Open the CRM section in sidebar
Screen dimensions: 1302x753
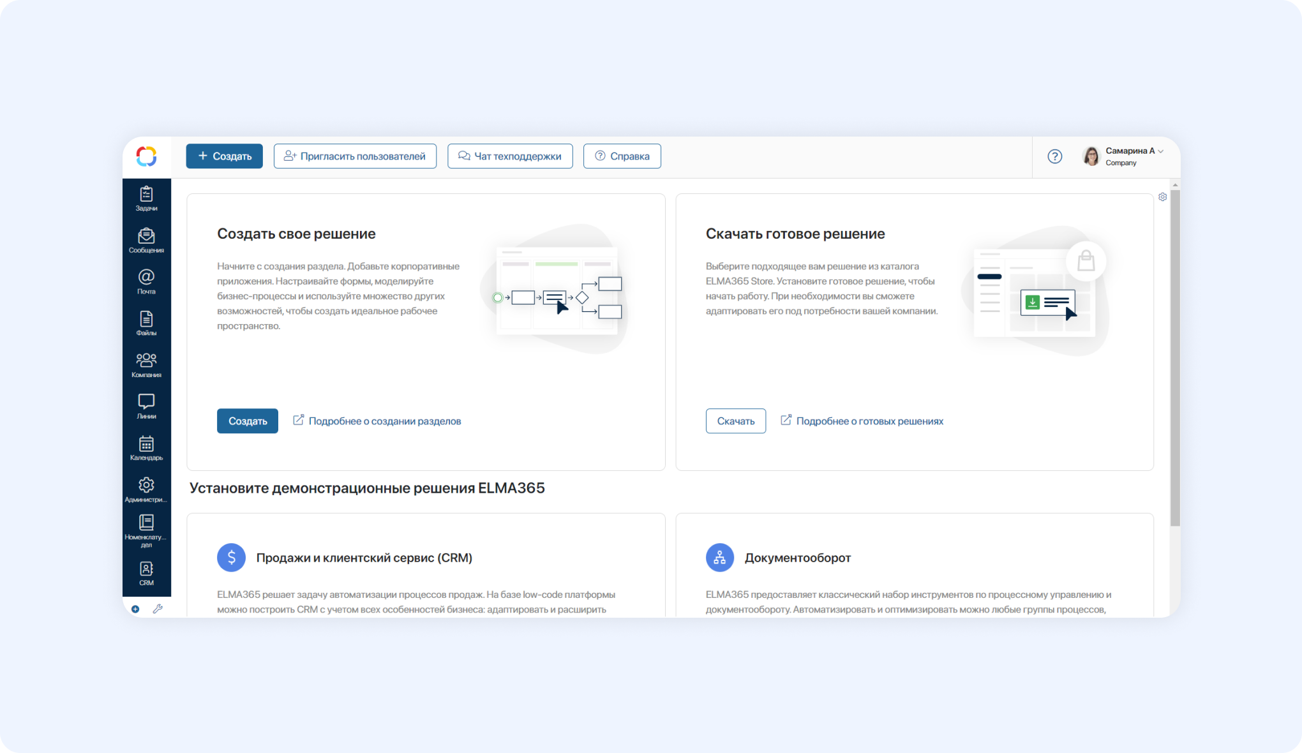(146, 574)
